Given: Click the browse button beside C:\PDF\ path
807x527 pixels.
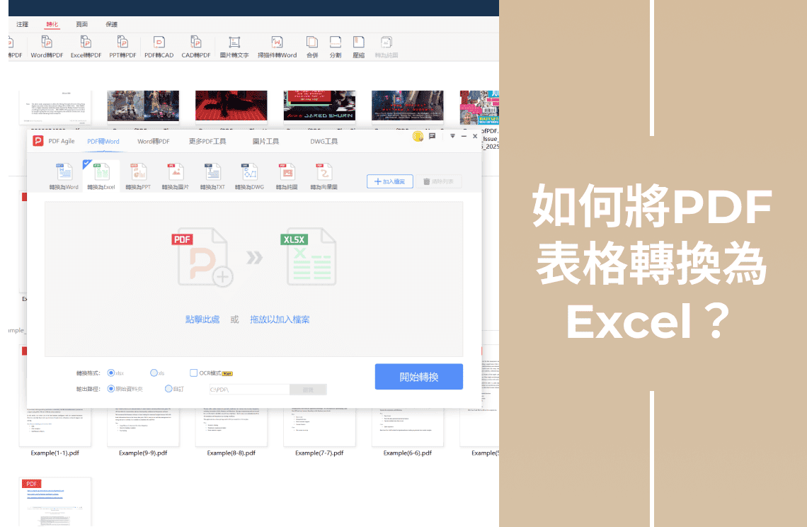Looking at the screenshot, I should point(308,390).
